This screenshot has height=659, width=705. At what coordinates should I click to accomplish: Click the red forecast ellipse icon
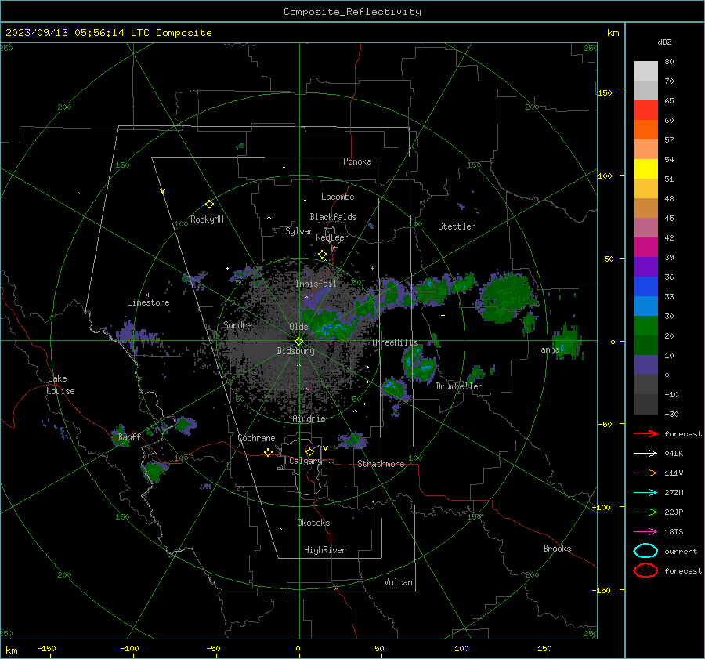click(645, 570)
